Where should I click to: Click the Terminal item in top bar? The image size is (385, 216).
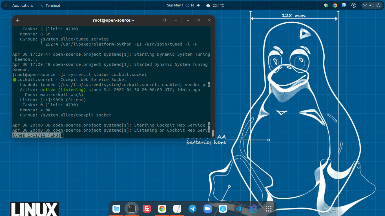(50, 5)
